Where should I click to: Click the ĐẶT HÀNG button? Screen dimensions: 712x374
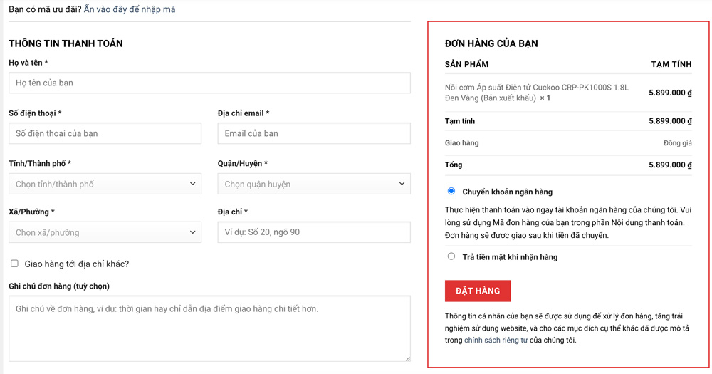pyautogui.click(x=478, y=291)
